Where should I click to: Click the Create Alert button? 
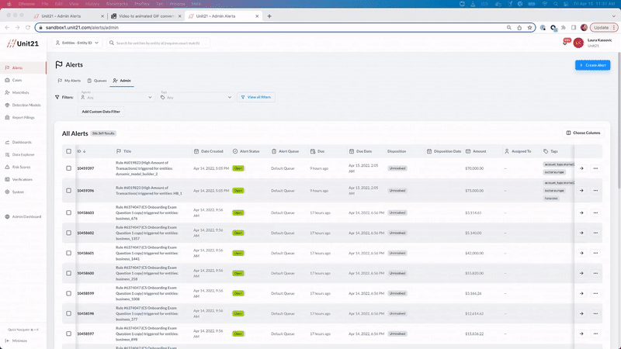(592, 65)
